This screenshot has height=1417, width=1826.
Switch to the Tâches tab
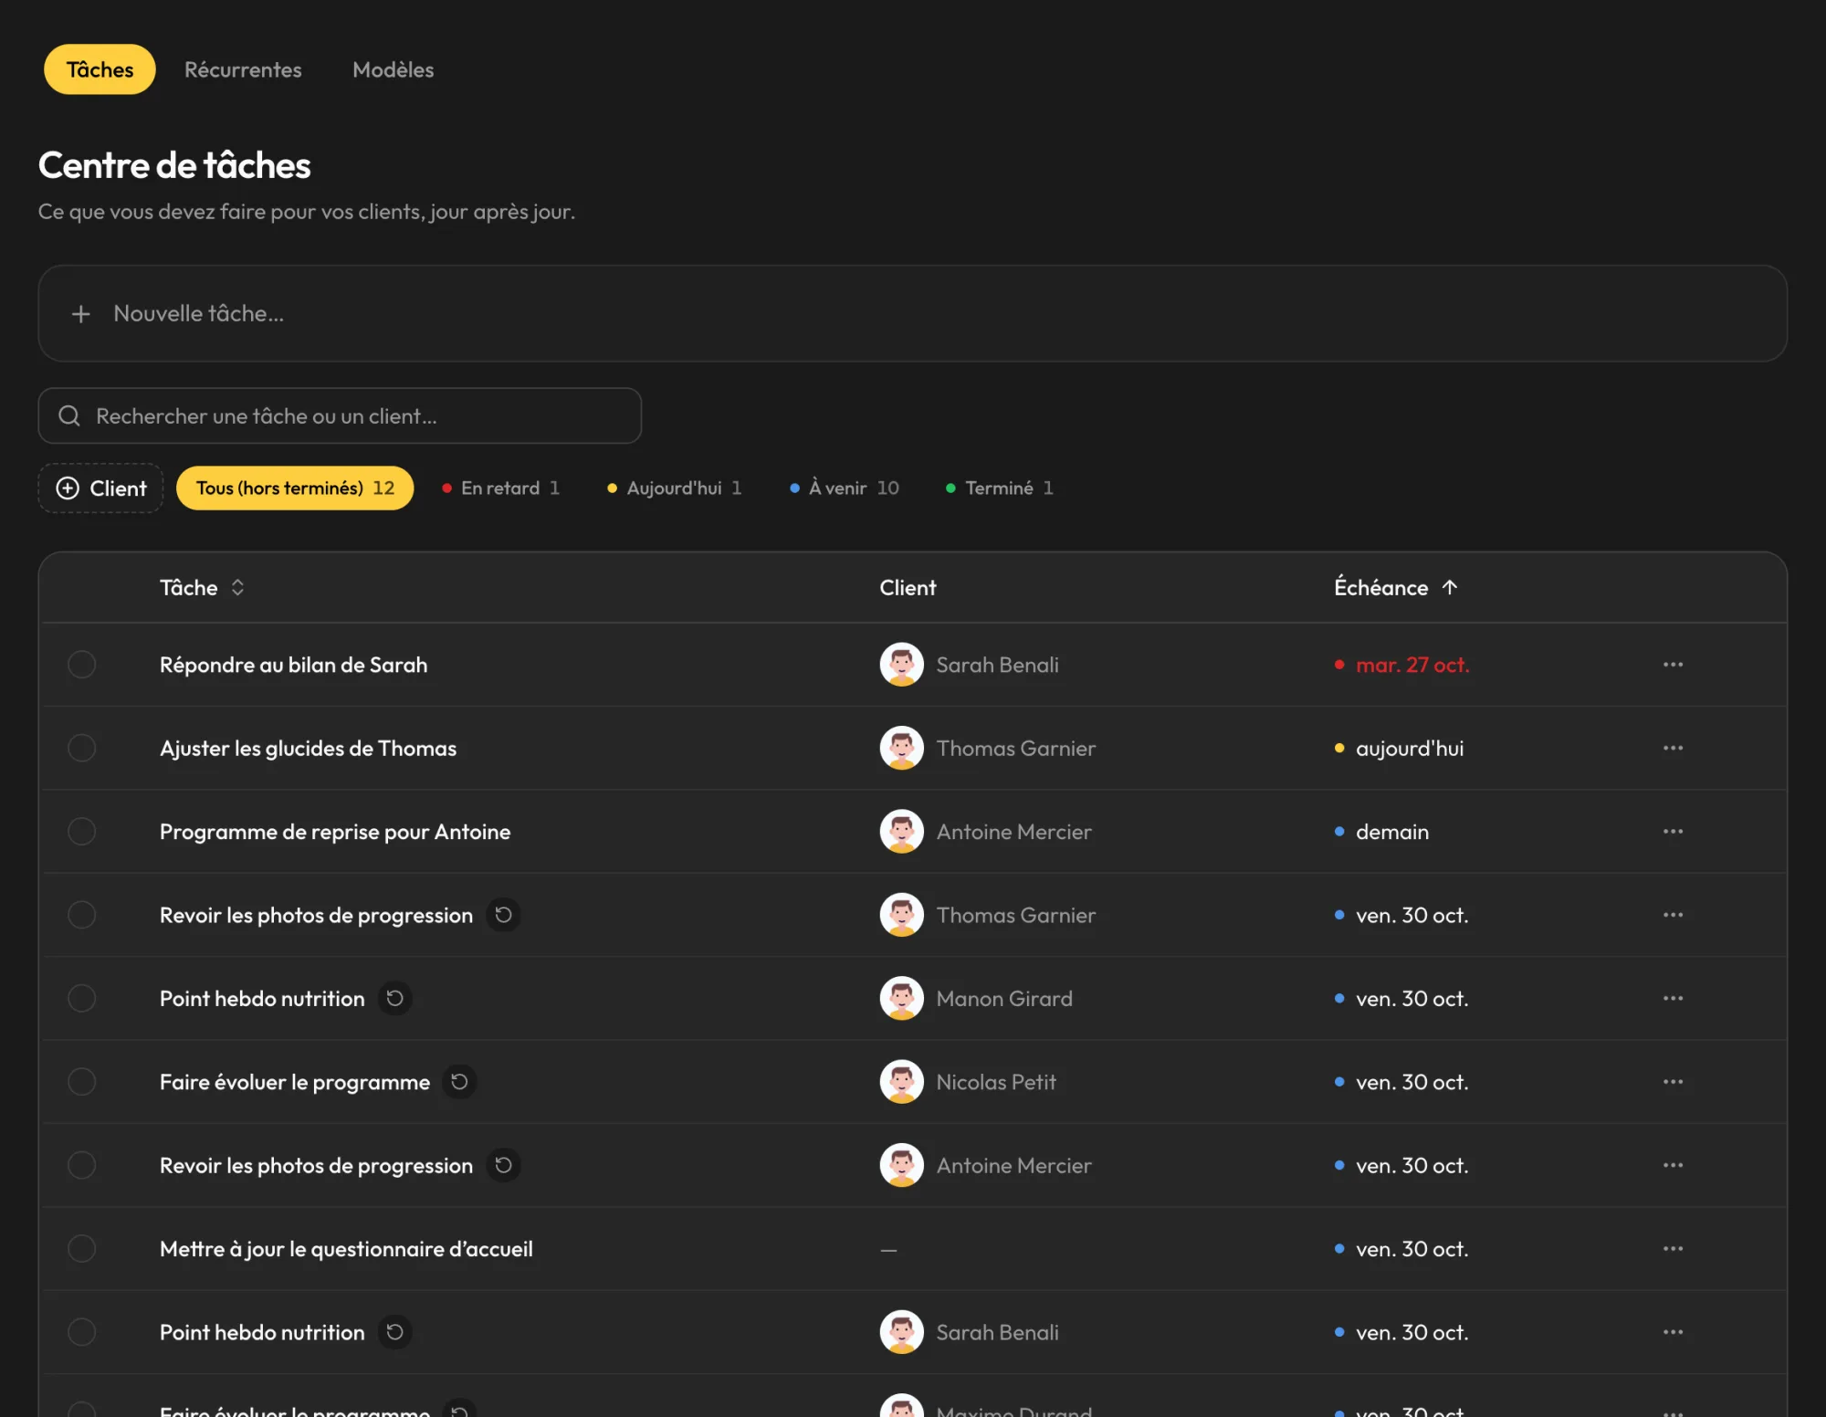pyautogui.click(x=100, y=69)
